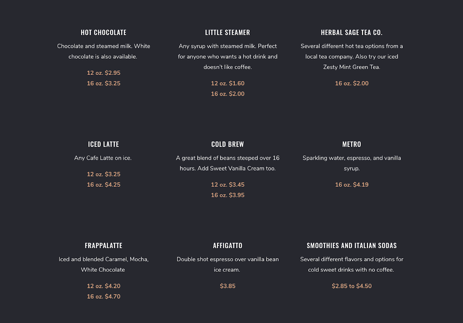Select the Affigatto title
This screenshot has width=463, height=323.
[x=228, y=245]
